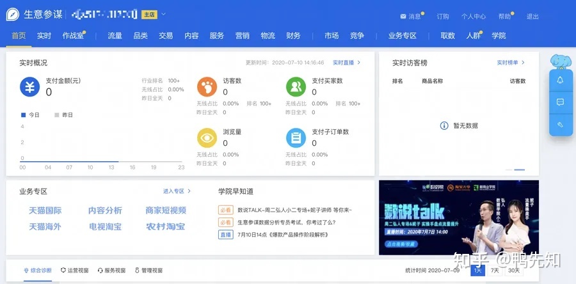Viewport: 576px width, 284px height.
Task: Open the 电视淘宝 business zone
Action: coord(105,227)
